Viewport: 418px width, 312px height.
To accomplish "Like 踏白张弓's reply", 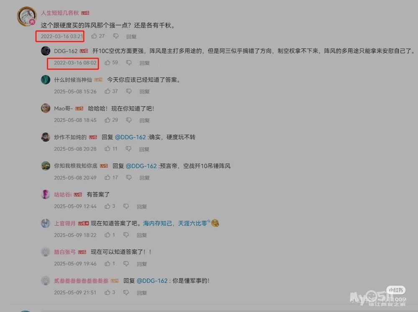I will [x=107, y=263].
